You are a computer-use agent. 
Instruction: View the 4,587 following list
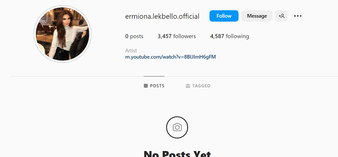point(230,36)
